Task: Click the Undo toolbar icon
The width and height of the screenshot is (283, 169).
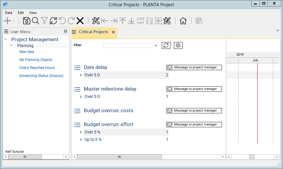Action: click(62, 21)
